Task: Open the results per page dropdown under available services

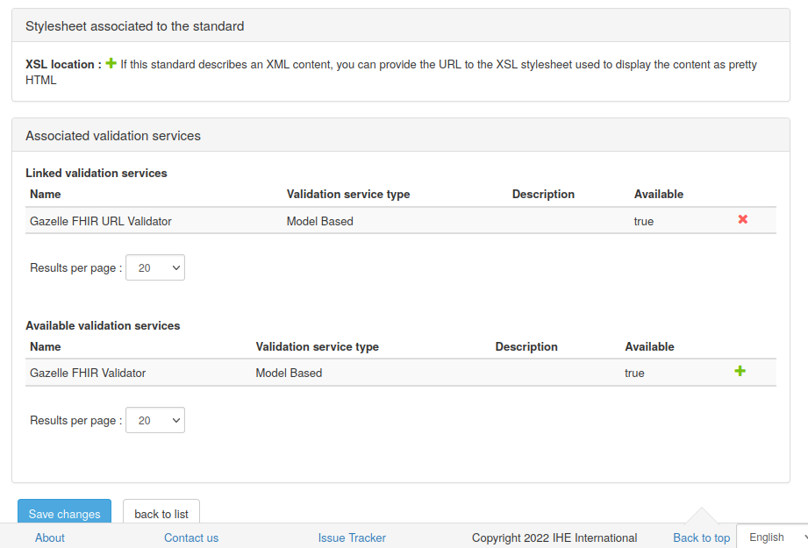Action: coord(154,420)
